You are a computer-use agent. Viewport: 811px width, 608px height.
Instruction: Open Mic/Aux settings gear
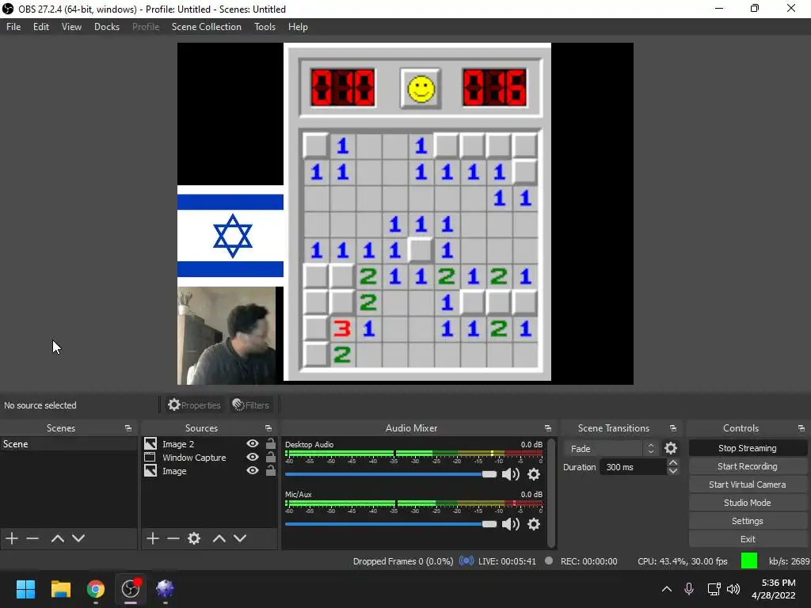point(534,524)
